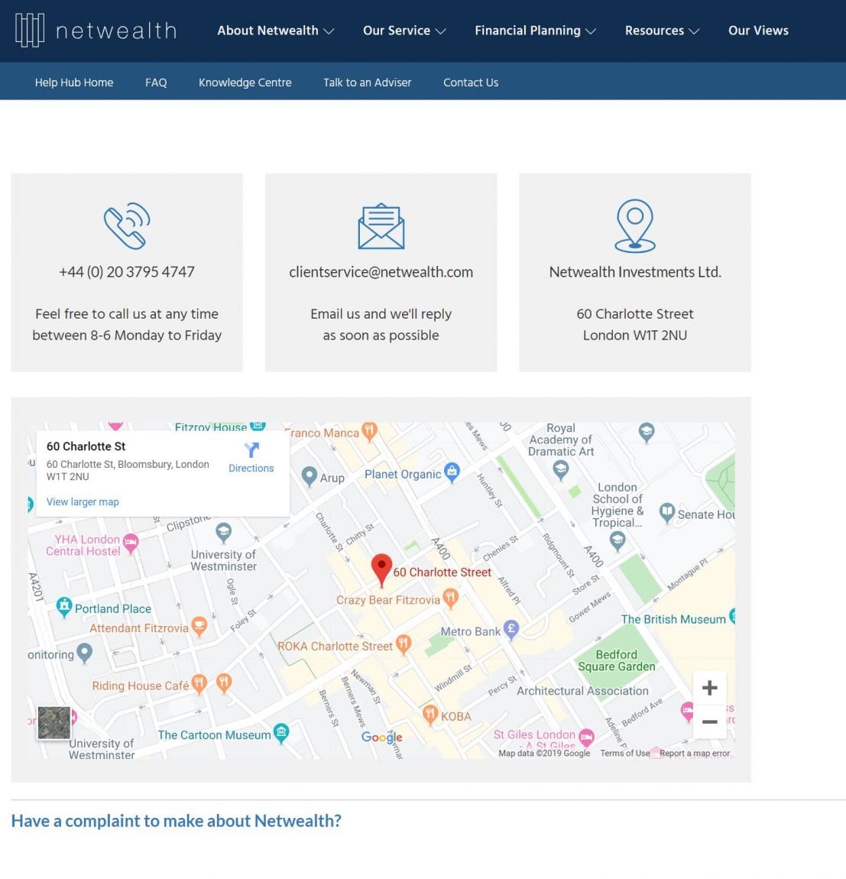
Task: Open the Knowledge Centre tab
Action: (x=245, y=83)
